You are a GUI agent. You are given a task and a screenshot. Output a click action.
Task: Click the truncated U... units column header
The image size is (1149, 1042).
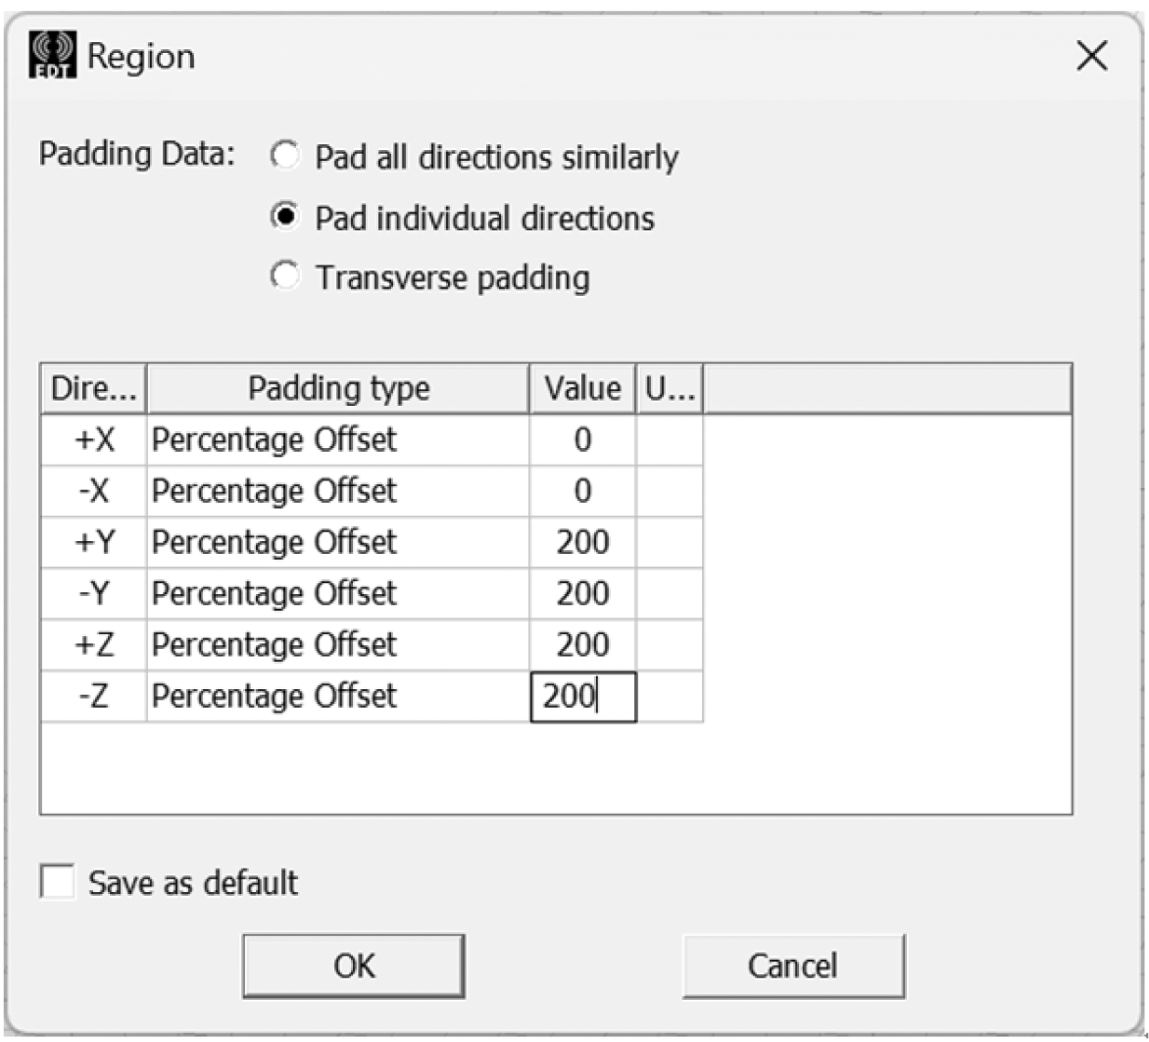point(670,388)
